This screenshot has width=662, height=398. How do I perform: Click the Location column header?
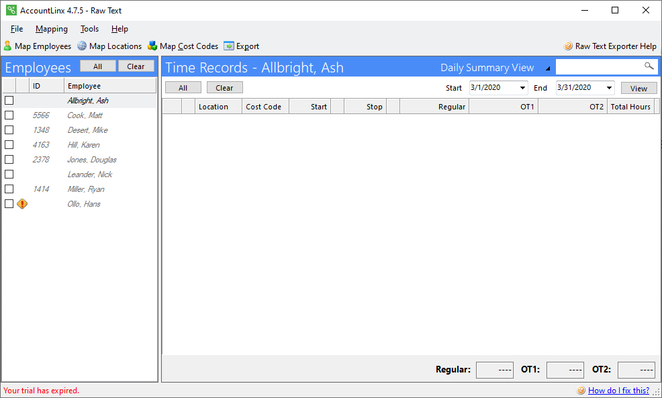pos(218,107)
